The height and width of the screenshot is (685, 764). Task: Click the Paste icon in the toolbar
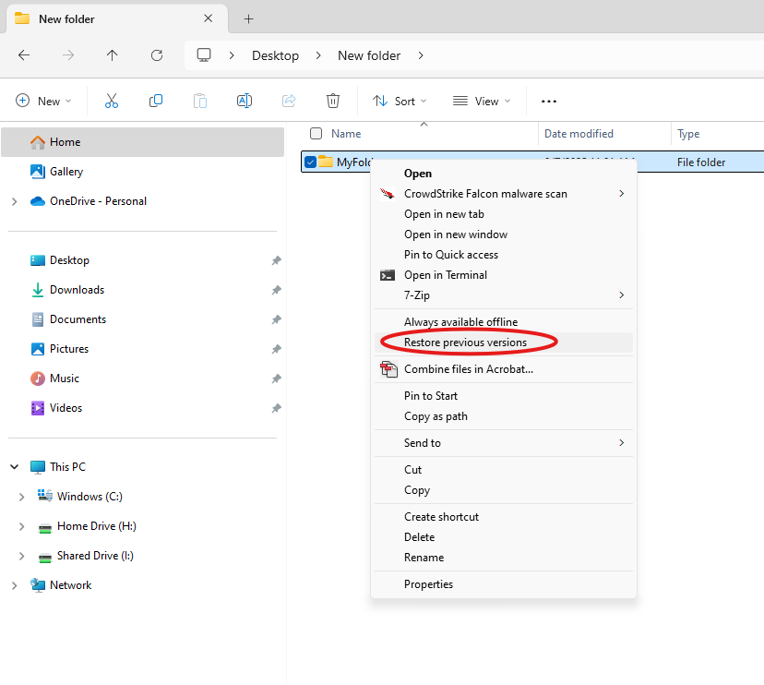coord(199,101)
